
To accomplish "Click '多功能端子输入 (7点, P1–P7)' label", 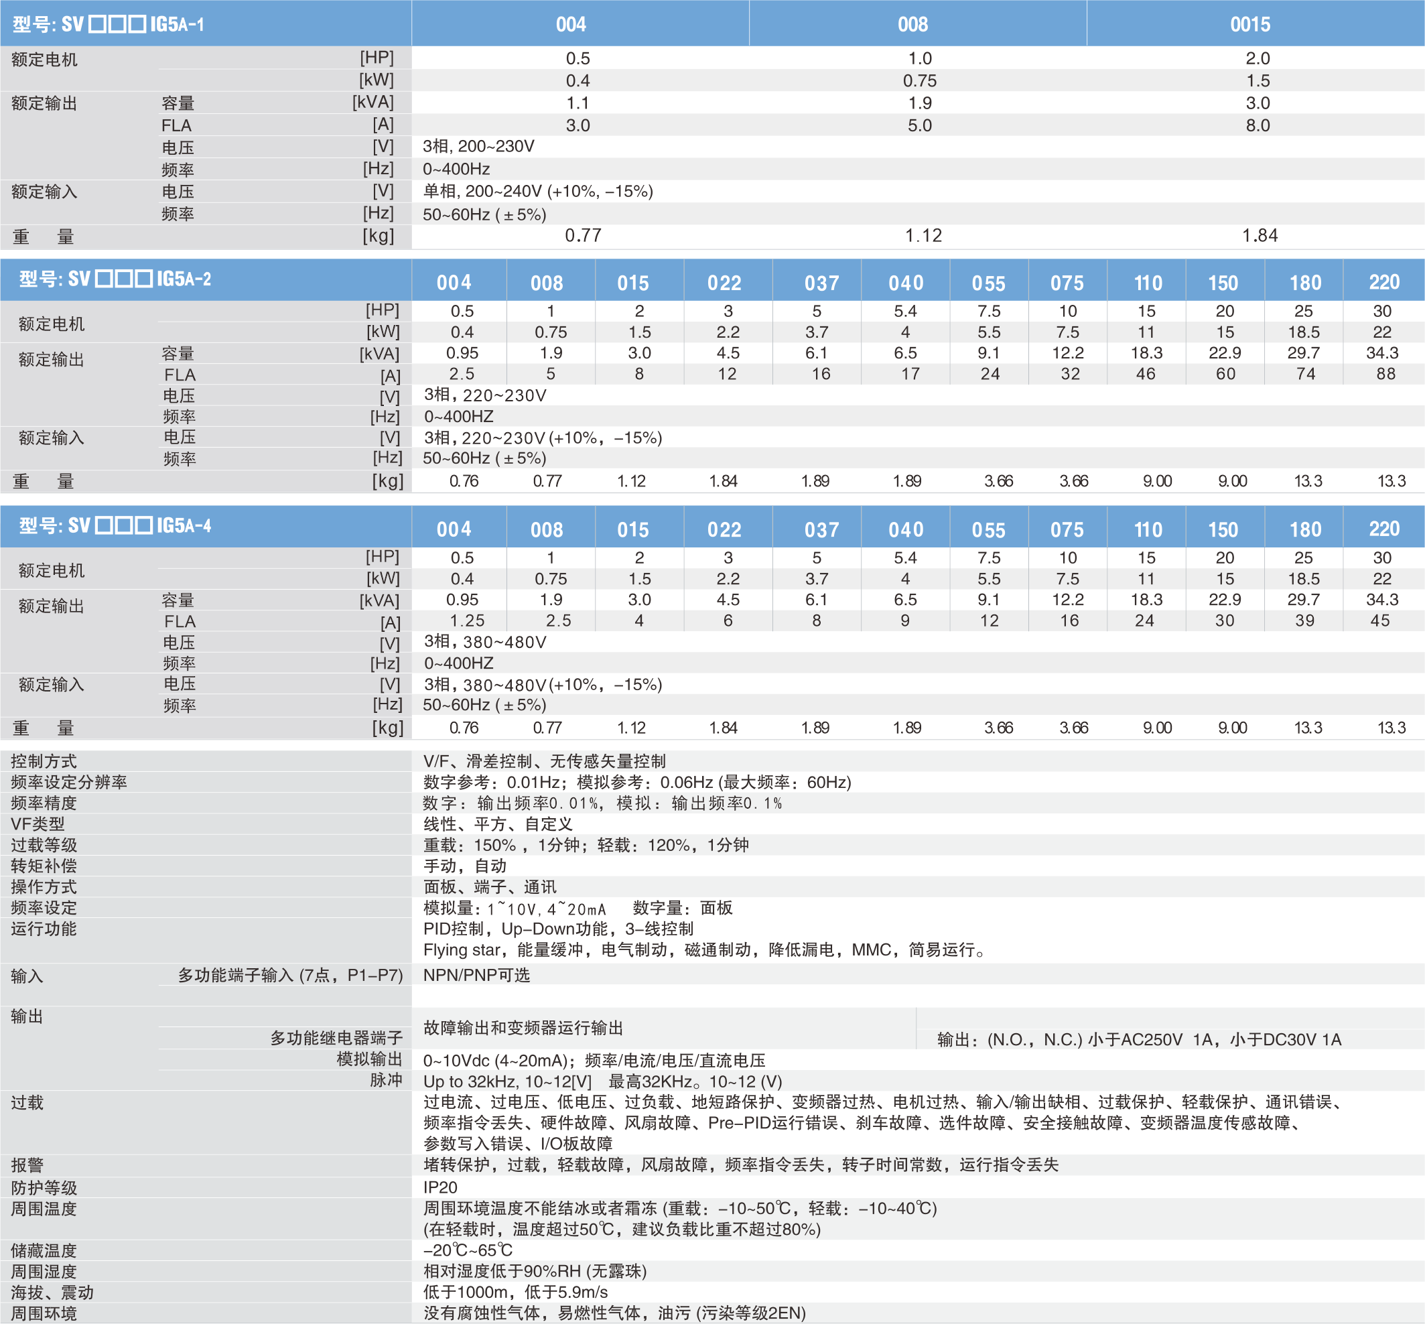I will tap(290, 975).
